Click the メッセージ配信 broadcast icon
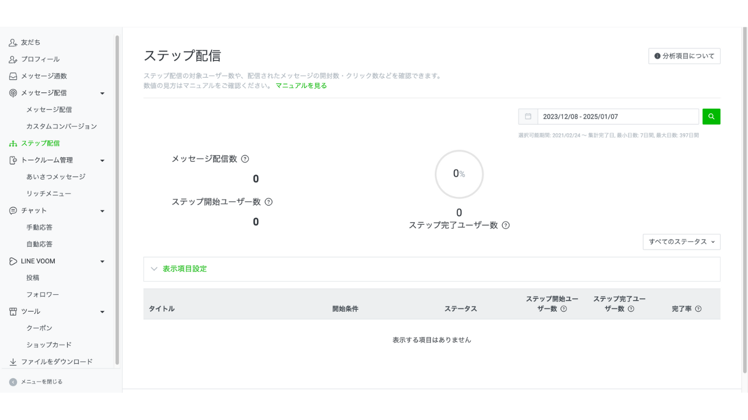748x420 pixels. coord(13,93)
